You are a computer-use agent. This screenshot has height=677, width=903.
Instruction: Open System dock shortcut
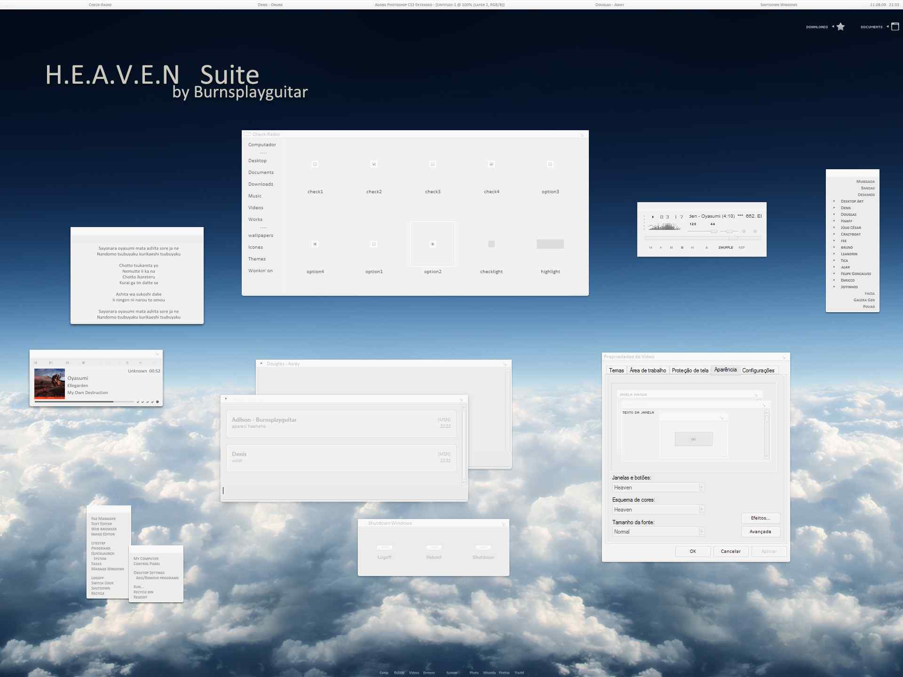point(451,673)
